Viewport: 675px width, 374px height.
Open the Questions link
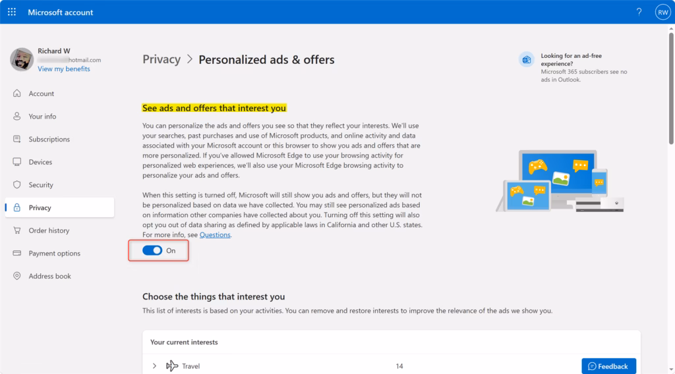pos(215,234)
